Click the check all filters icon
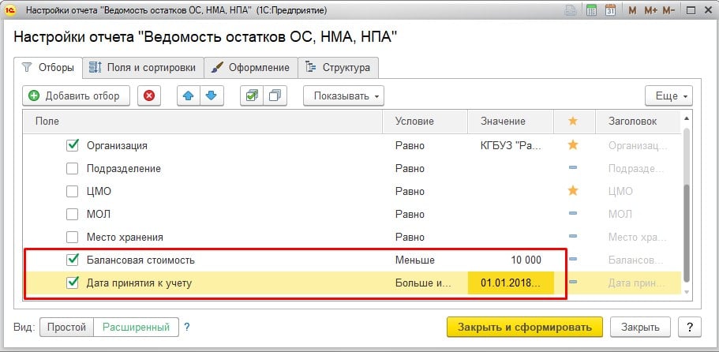719x352 pixels. coord(252,96)
